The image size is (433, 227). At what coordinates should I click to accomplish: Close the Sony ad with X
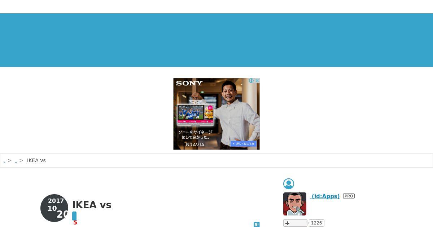coord(257,81)
